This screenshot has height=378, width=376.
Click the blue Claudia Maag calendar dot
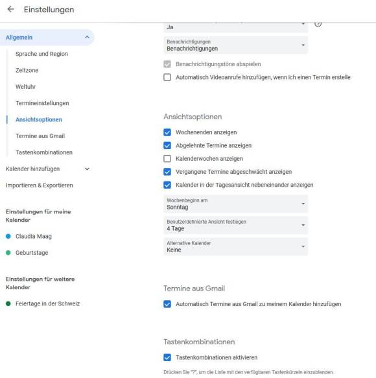point(8,236)
